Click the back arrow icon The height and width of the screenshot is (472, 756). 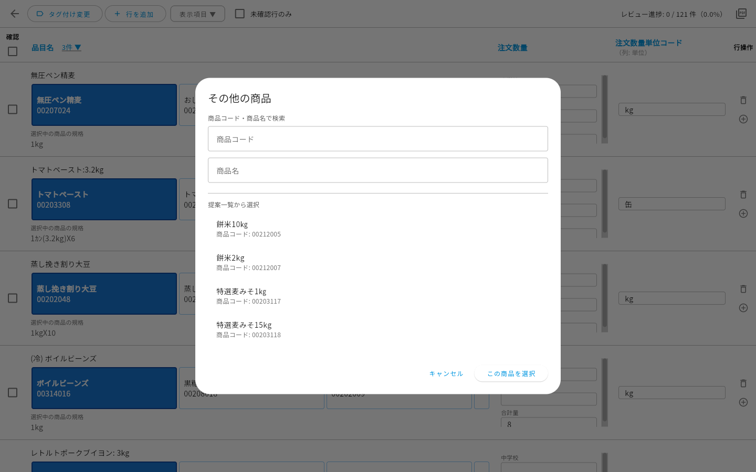15,14
